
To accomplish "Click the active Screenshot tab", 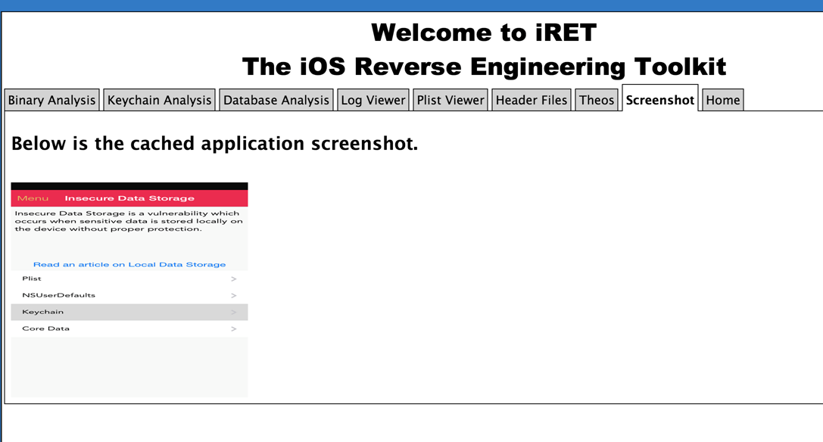I will 660,100.
